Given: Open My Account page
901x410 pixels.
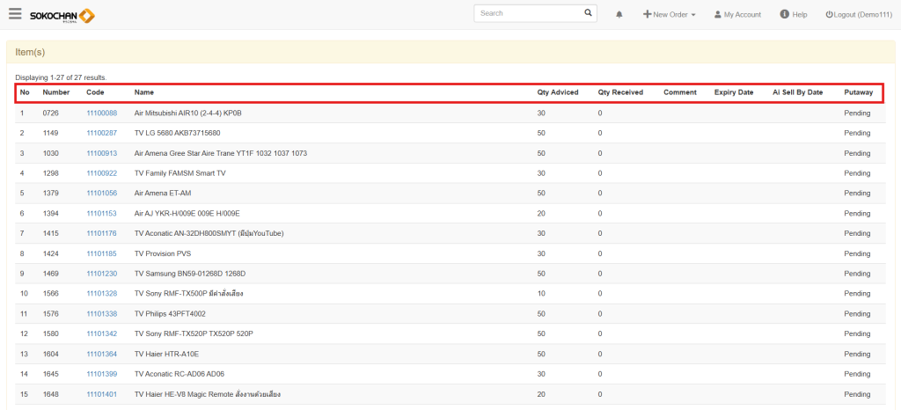Looking at the screenshot, I should point(737,15).
